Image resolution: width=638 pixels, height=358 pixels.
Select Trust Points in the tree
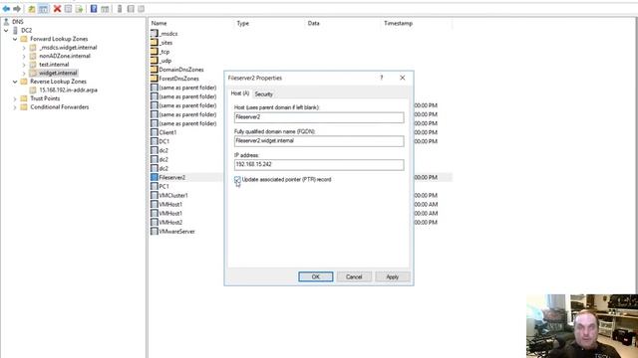[45, 98]
